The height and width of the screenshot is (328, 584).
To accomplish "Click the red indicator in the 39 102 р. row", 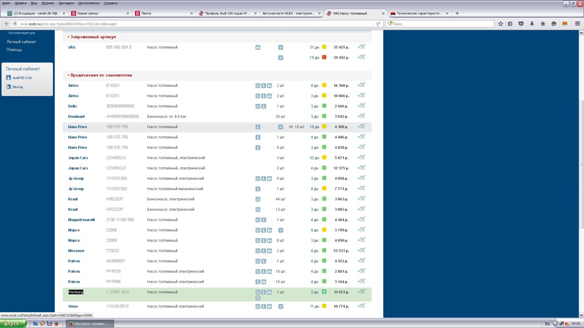I will (324, 57).
